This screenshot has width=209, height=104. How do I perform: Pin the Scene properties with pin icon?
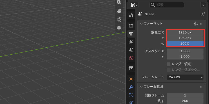tap(203, 14)
